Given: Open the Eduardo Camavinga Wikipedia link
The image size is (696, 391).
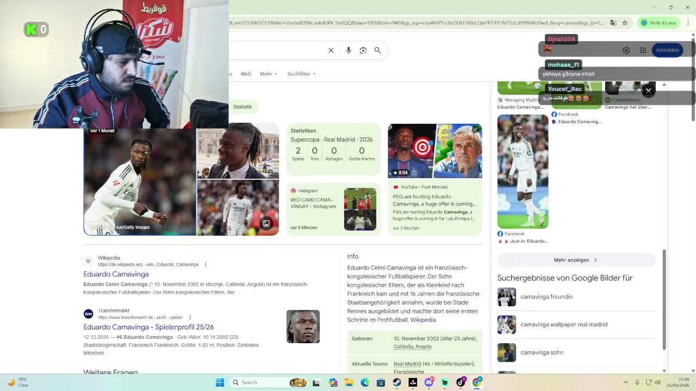Looking at the screenshot, I should 116,274.
